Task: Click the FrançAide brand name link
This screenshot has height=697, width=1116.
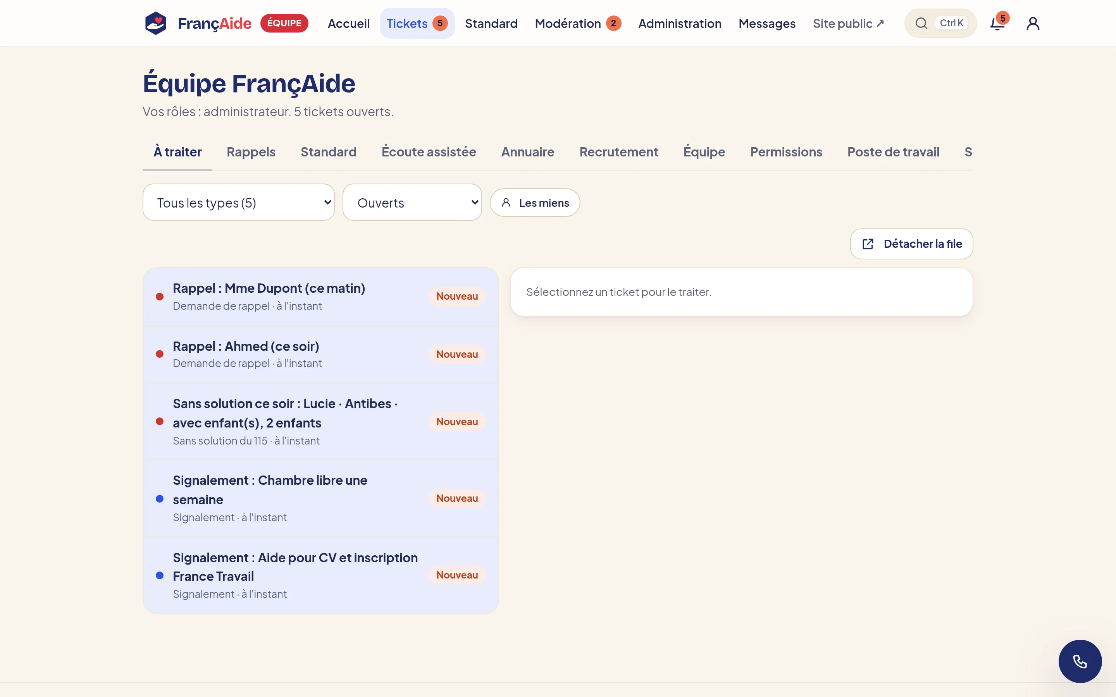Action: [x=214, y=23]
